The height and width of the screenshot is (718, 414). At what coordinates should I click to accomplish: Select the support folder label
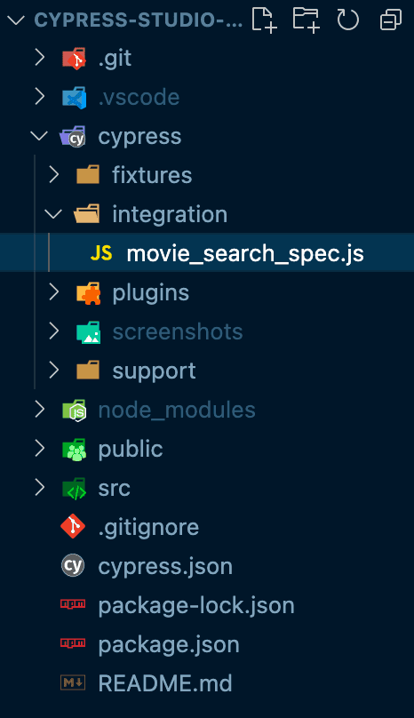coord(155,371)
